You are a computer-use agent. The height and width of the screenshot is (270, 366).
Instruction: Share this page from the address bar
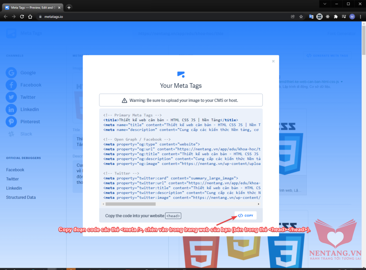(x=293, y=16)
